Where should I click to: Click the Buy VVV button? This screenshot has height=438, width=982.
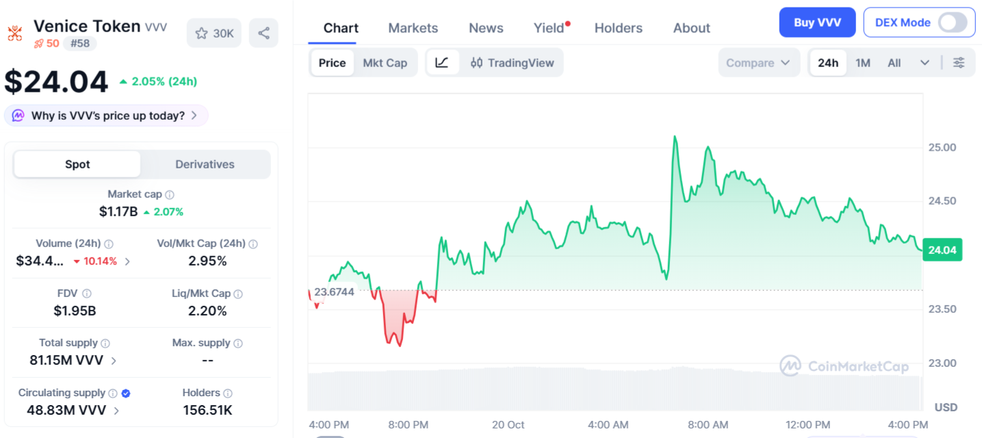point(818,23)
